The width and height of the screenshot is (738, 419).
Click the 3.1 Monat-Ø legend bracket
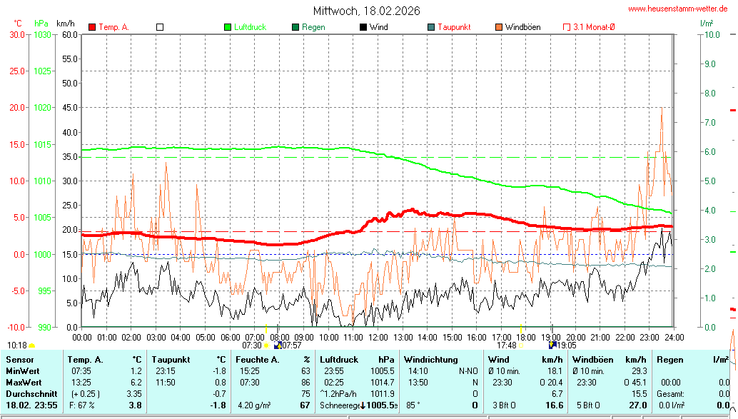(x=567, y=27)
